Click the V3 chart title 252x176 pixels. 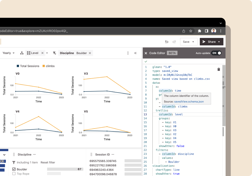tap(86, 74)
